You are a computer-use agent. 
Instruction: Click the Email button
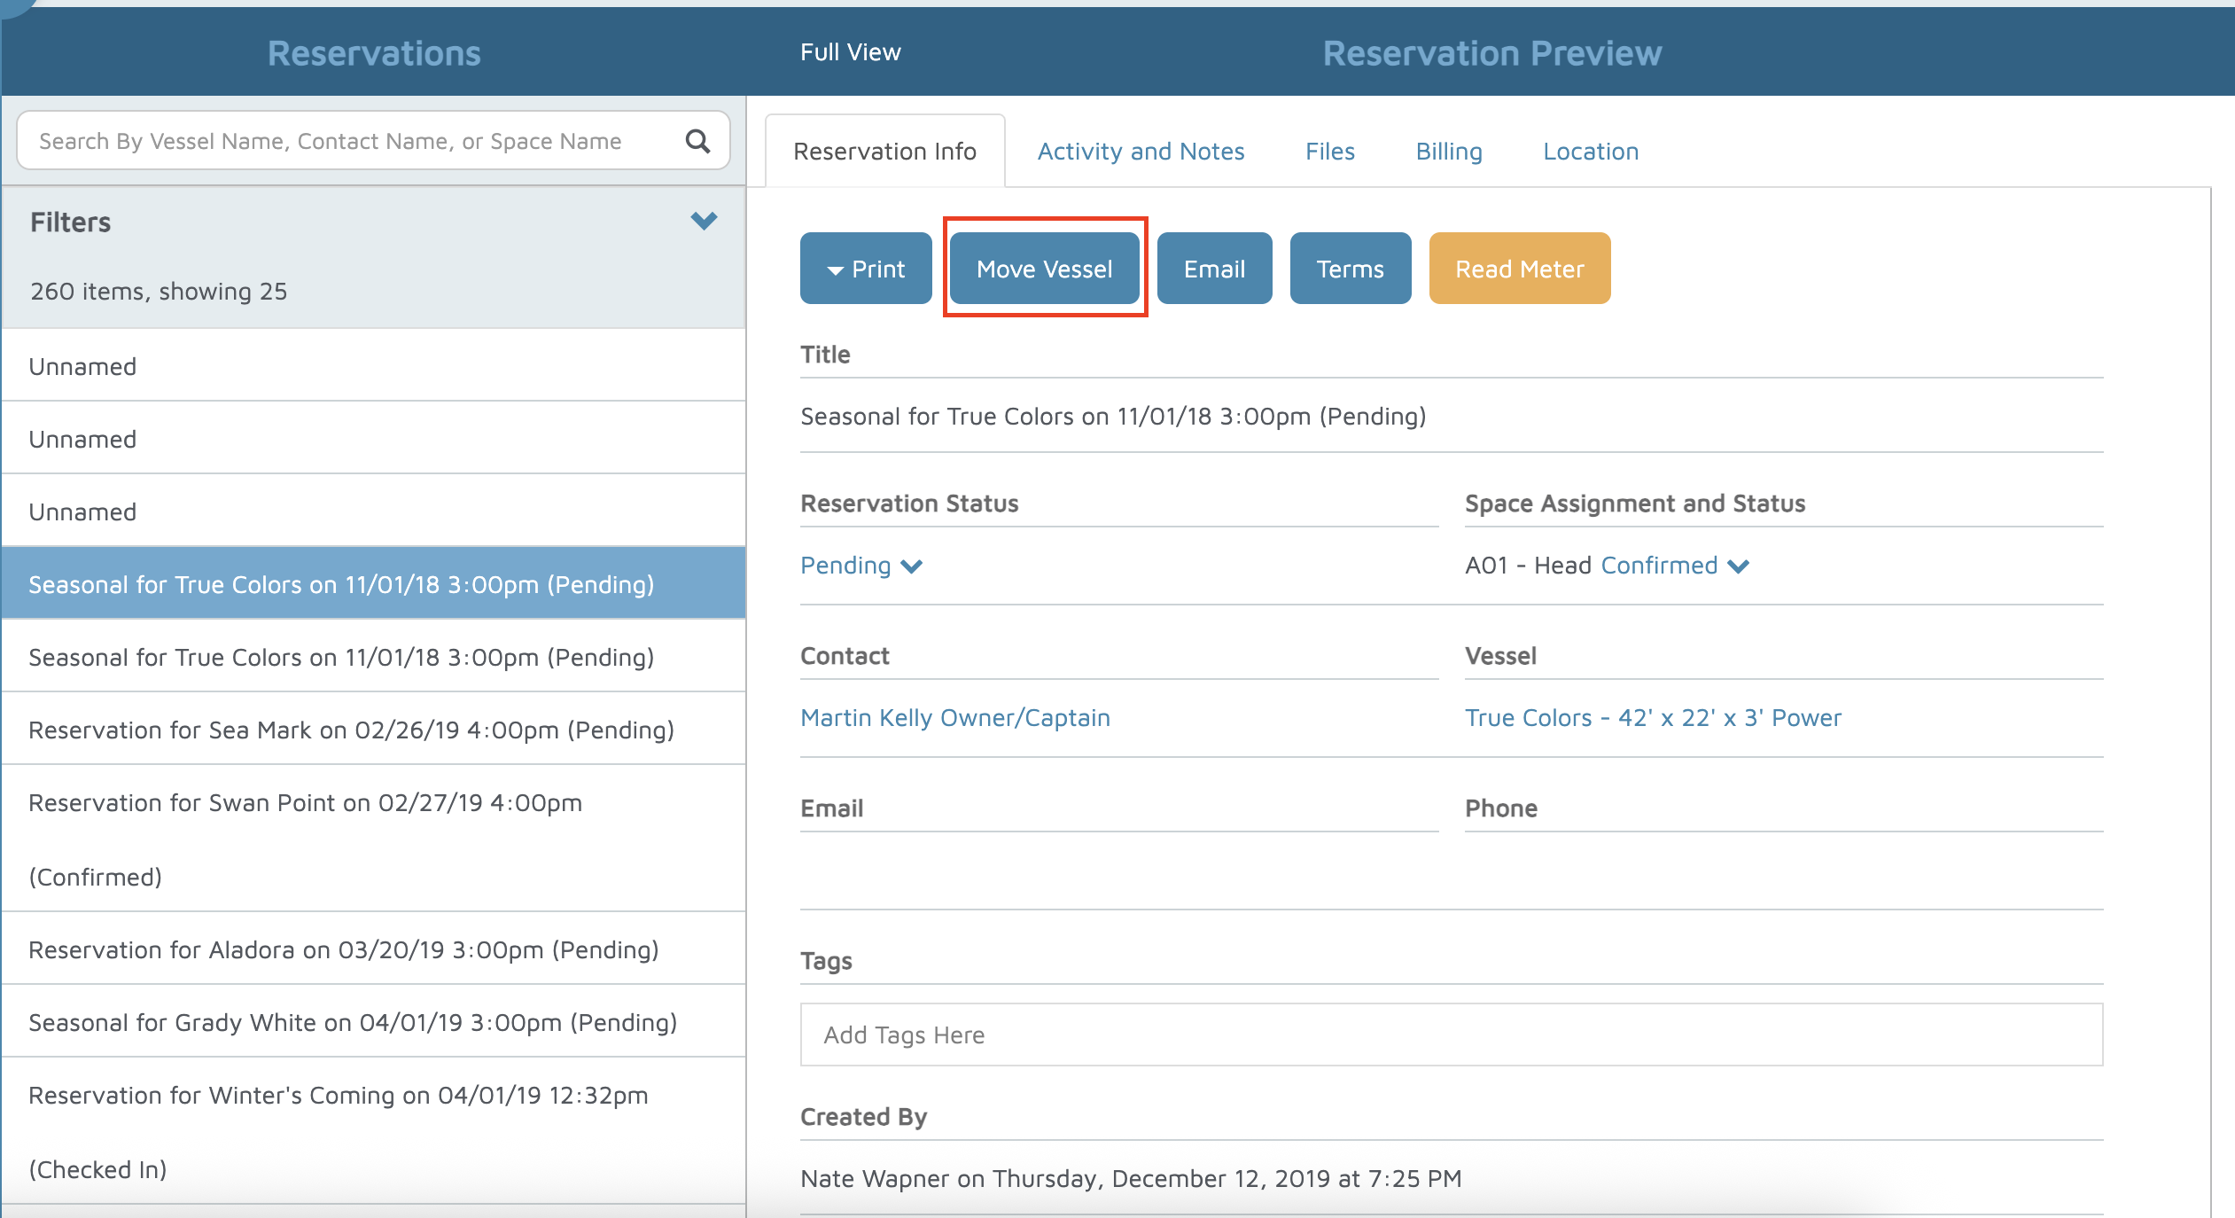coord(1214,269)
